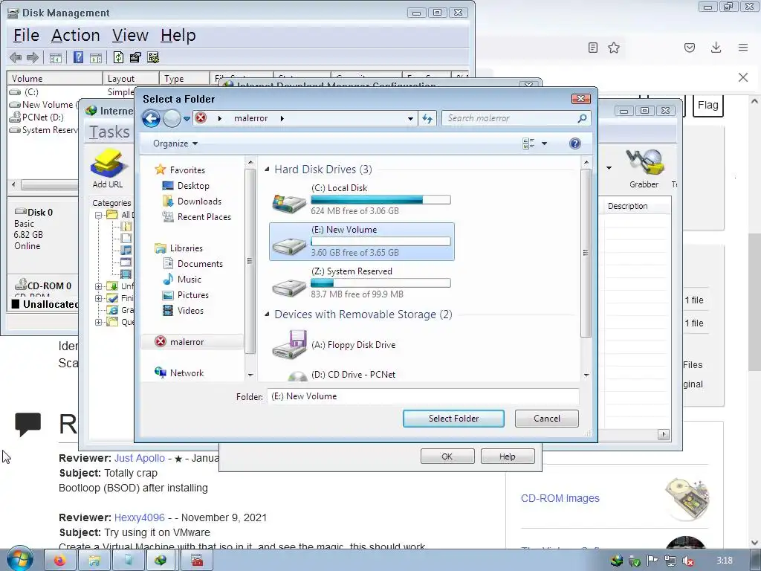Open the Videos library
The width and height of the screenshot is (761, 571).
click(190, 310)
